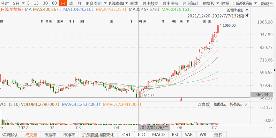276x138 pixels.
Task: Select the 市盈率 indicator tab
Action: pos(50,135)
